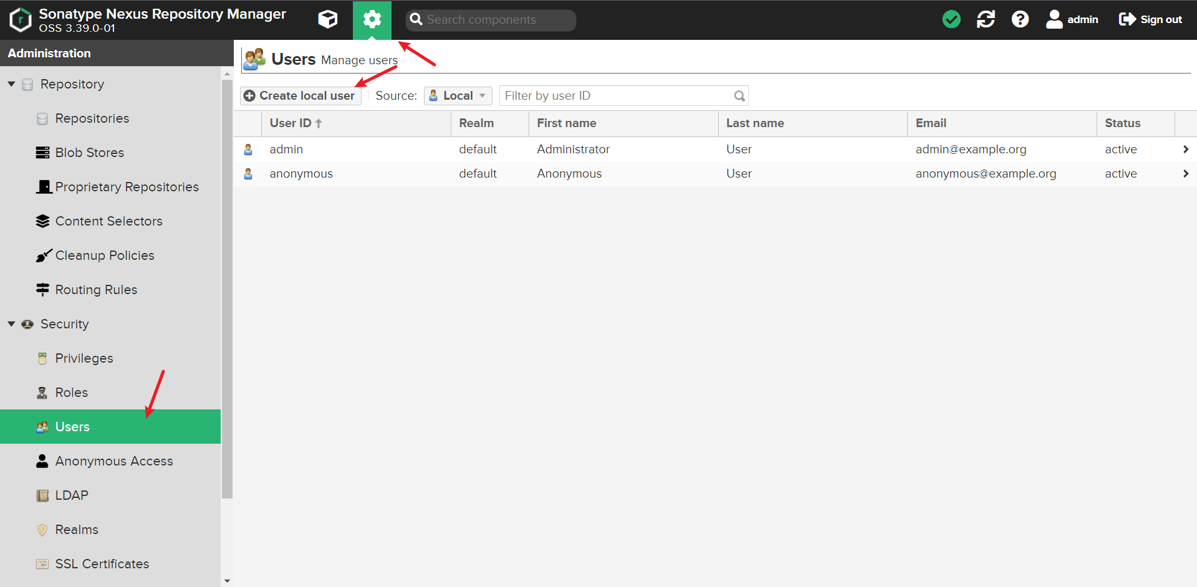Click the Sign out link
1197x587 pixels.
pyautogui.click(x=1161, y=20)
